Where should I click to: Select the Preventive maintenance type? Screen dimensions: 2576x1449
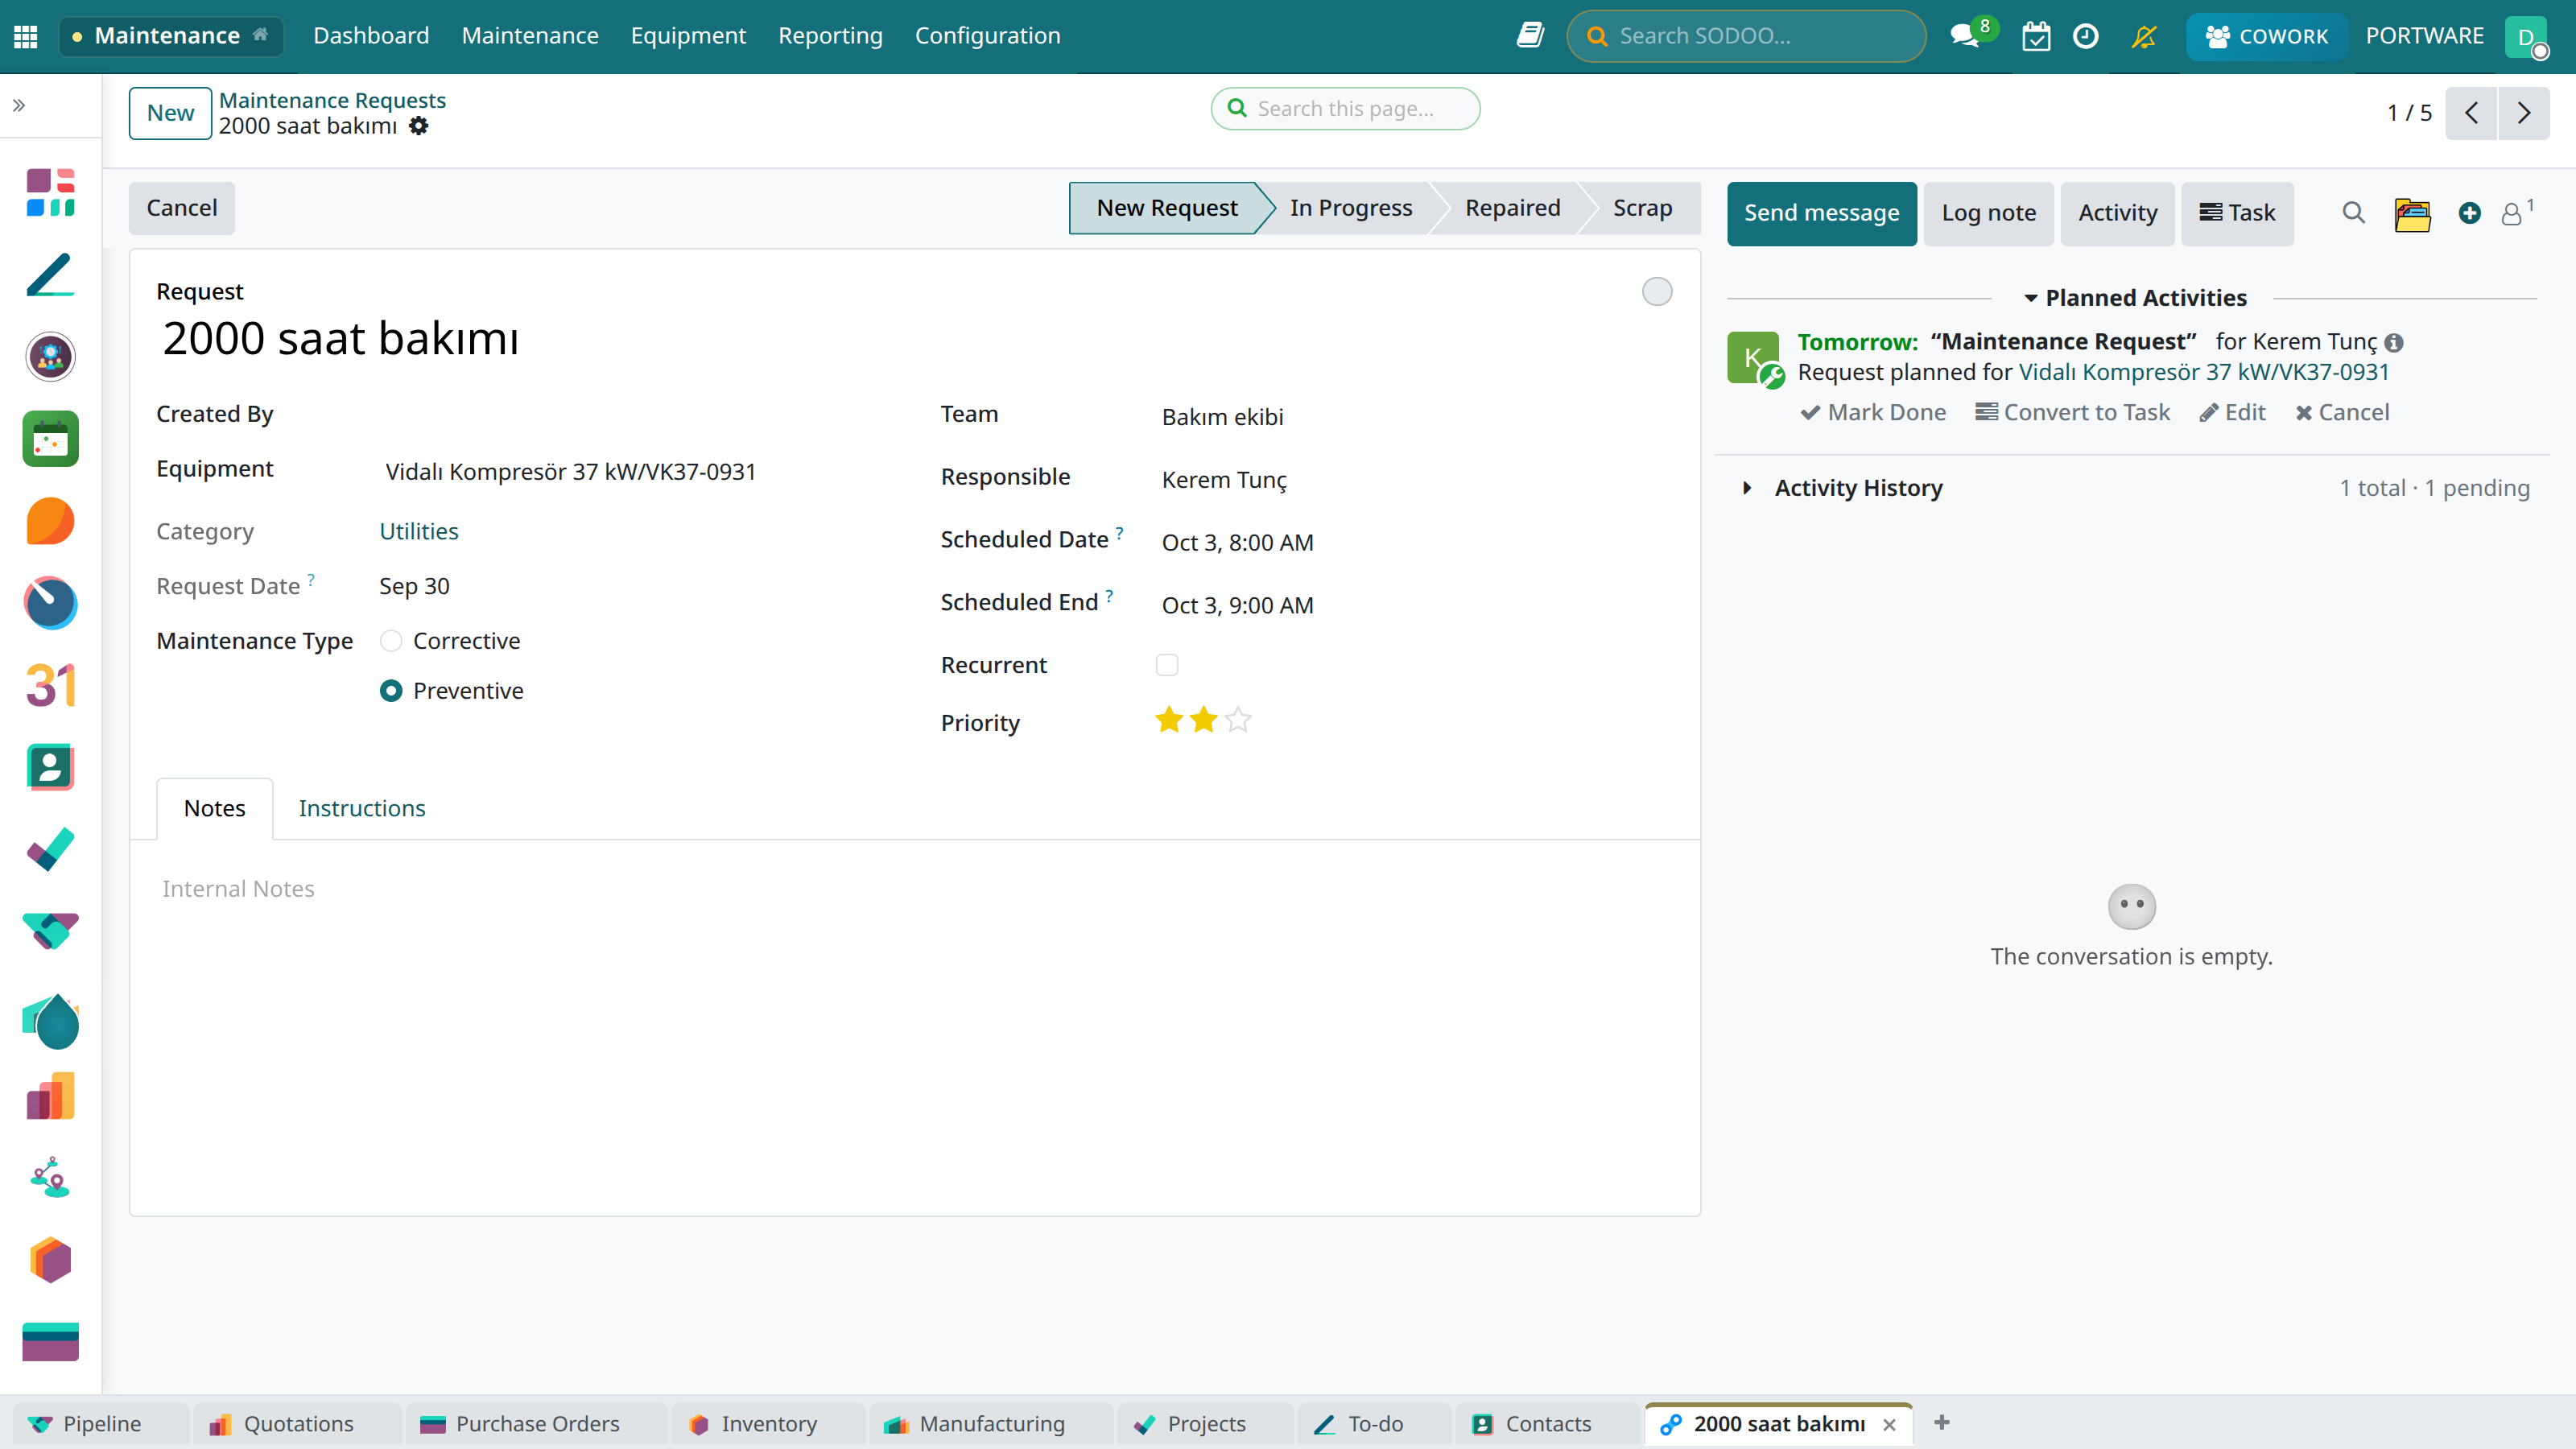391,691
